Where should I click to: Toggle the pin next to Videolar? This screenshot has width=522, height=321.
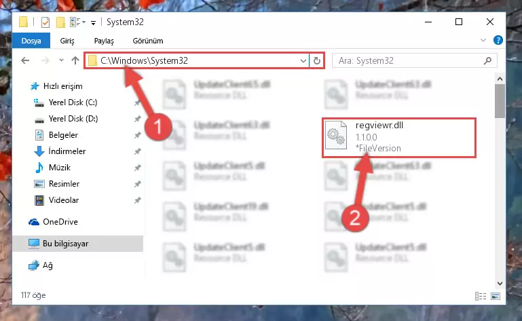[x=138, y=200]
